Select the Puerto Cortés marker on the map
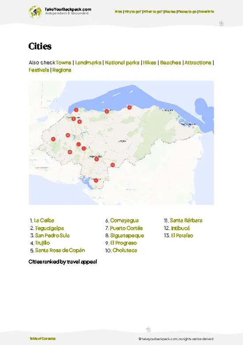This screenshot has width=243, height=345. 76,110
